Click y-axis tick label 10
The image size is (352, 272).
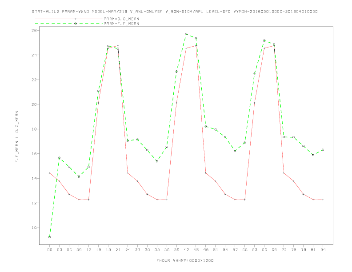(34, 228)
